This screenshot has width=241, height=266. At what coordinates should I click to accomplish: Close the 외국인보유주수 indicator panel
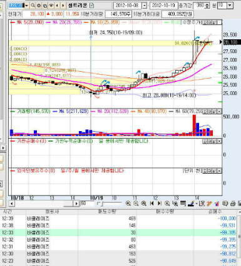(219, 171)
